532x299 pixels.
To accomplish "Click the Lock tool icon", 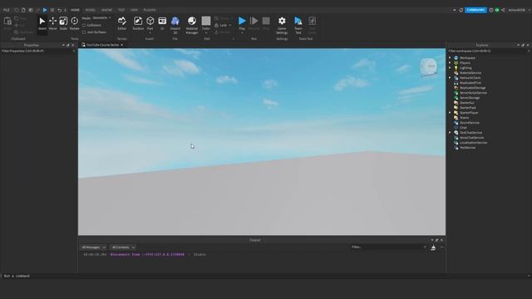I will click(x=216, y=26).
